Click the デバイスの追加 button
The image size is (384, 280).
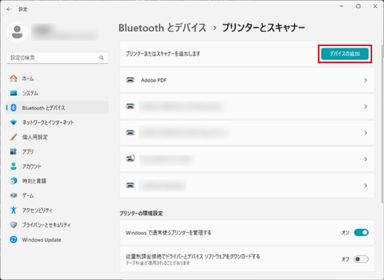[345, 53]
